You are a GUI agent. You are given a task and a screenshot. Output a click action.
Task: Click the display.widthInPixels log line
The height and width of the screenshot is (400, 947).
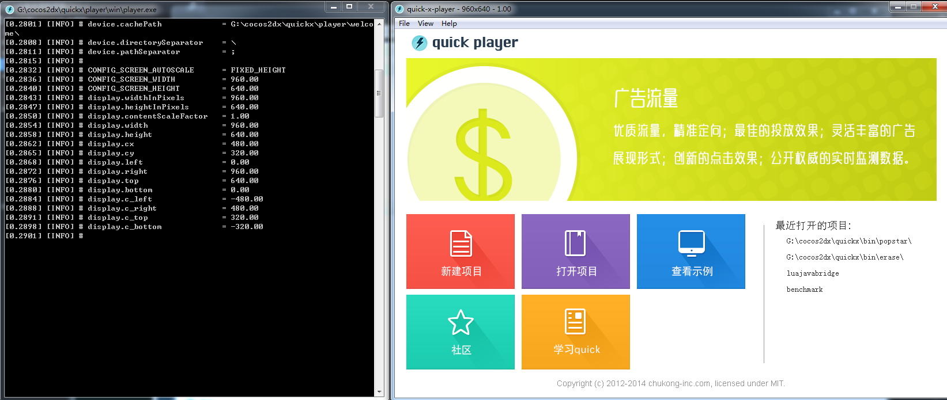point(132,98)
